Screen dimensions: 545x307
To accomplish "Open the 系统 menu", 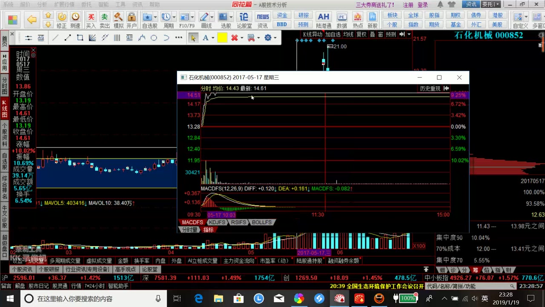I will tap(8, 5).
